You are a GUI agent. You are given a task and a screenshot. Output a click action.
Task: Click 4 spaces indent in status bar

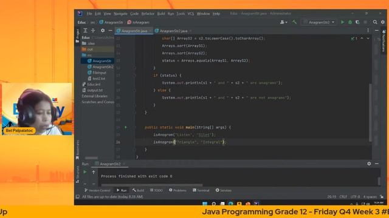tap(370, 197)
